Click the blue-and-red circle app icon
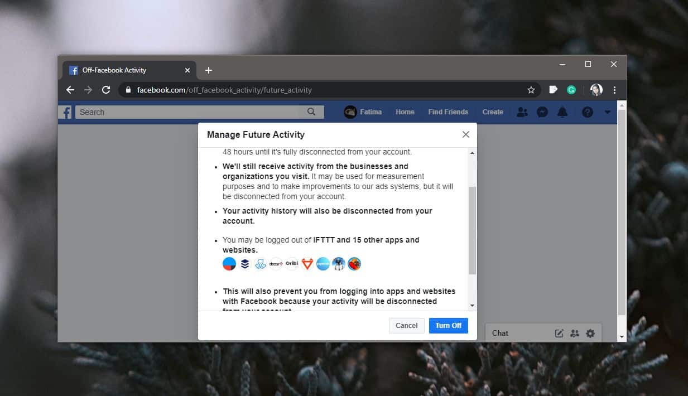 (229, 264)
